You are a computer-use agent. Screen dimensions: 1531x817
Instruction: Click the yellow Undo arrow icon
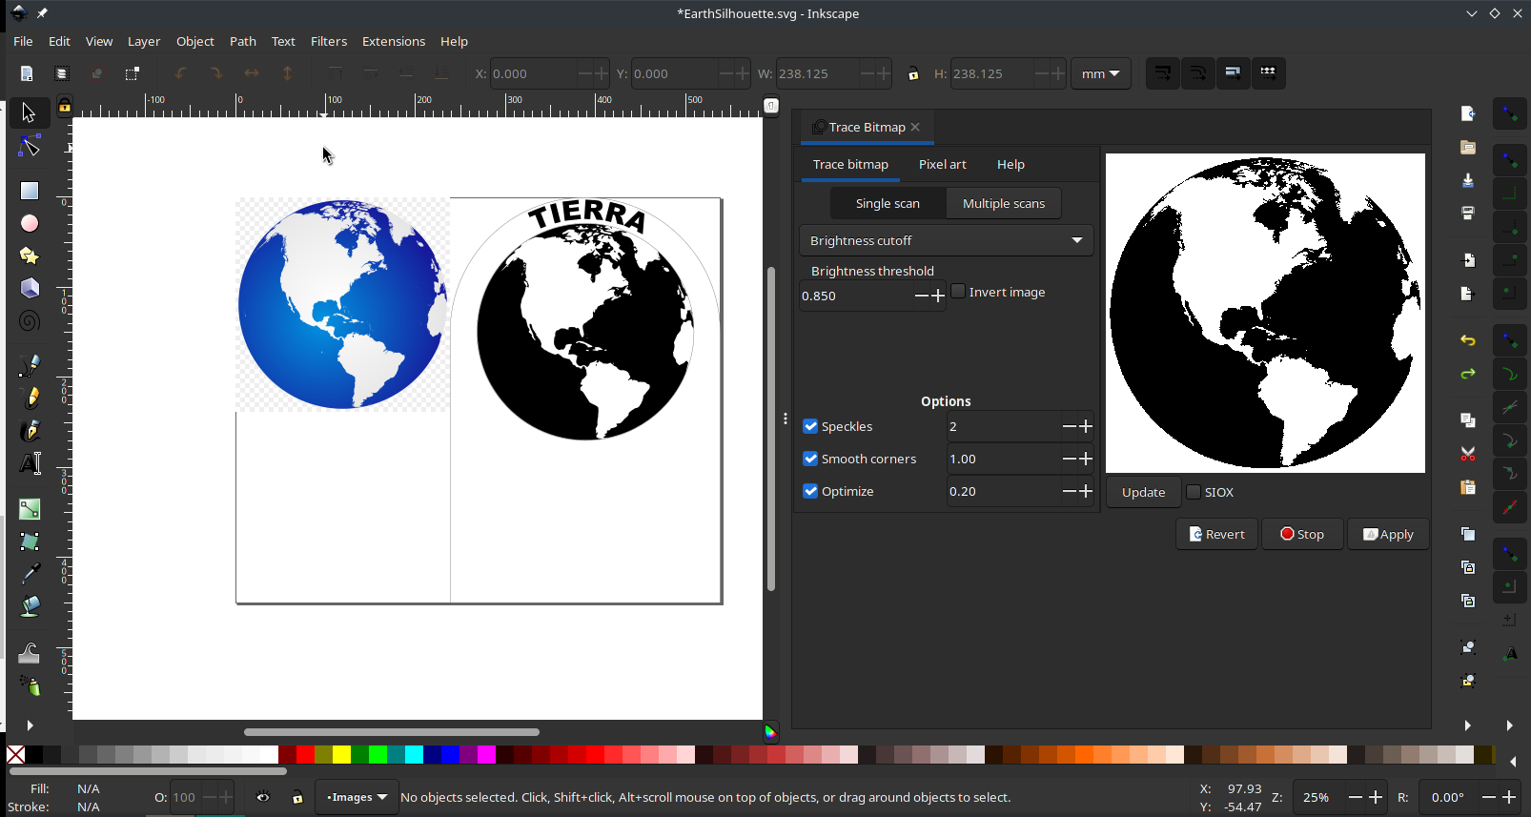tap(1468, 340)
